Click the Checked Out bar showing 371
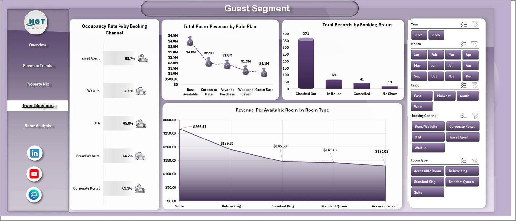Viewport: 516px width, 221px height. coord(306,63)
